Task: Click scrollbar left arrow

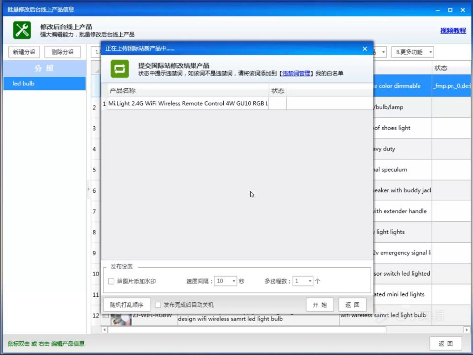Action: pos(104,330)
